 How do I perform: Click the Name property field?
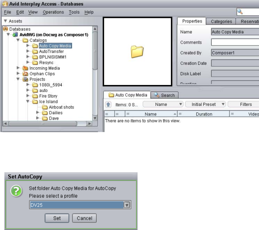click(235, 32)
